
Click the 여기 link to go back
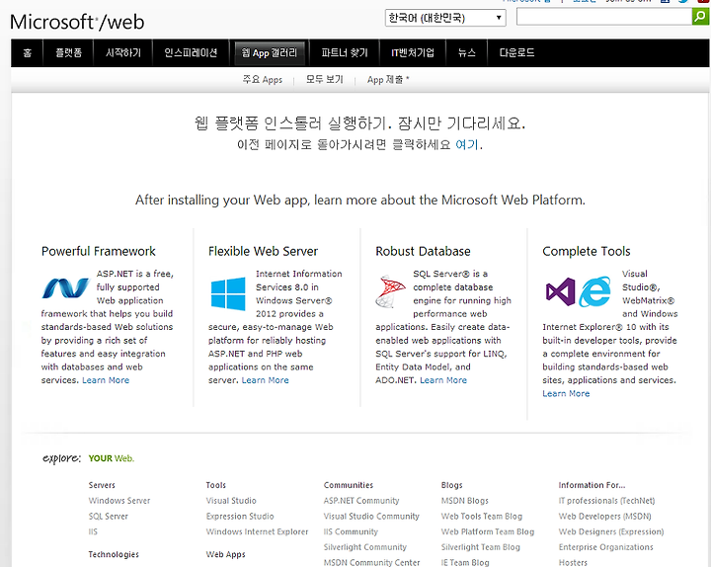(x=466, y=144)
